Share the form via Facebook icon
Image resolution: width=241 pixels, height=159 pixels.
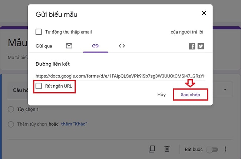coord(192,46)
